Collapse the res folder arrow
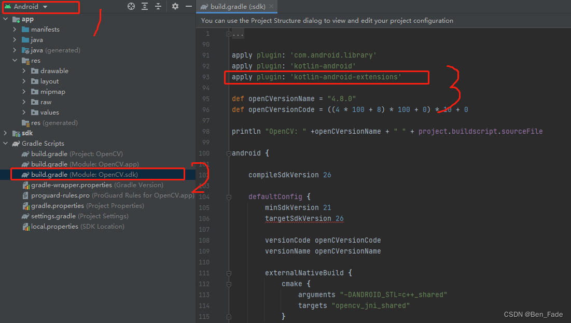 pyautogui.click(x=15, y=61)
